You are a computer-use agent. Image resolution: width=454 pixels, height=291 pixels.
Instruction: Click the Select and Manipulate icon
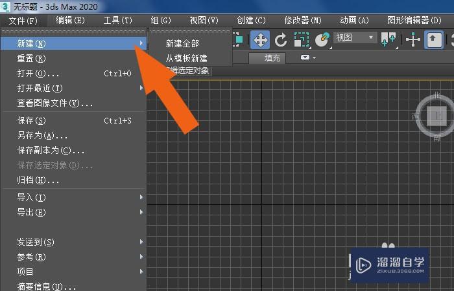click(413, 40)
